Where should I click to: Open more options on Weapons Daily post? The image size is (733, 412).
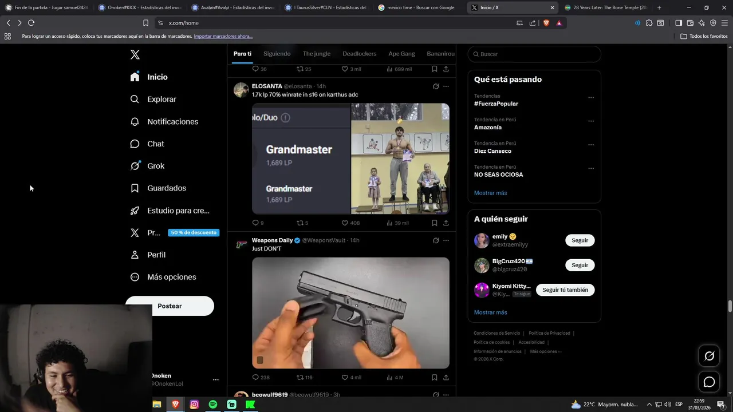point(446,240)
